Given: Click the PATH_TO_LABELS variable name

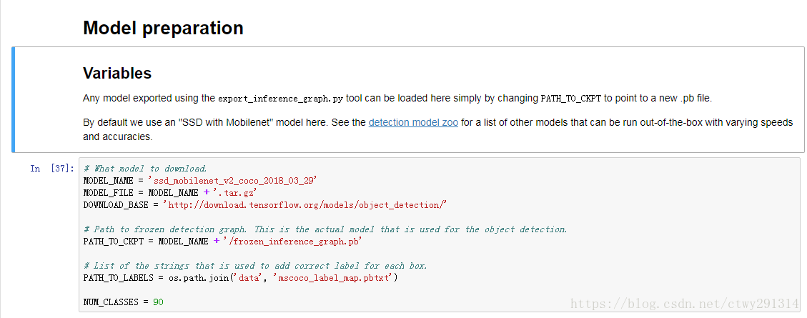Looking at the screenshot, I should click(x=117, y=278).
